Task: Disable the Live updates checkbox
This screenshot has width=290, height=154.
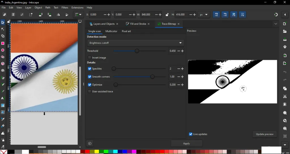Action: coord(191,134)
